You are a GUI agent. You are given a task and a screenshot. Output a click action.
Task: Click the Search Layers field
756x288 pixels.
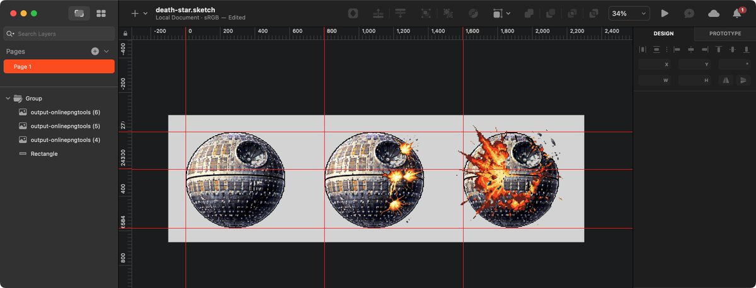(59, 34)
